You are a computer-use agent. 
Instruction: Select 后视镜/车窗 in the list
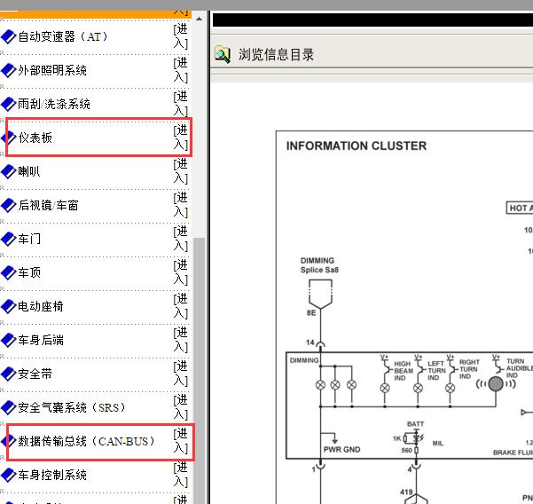click(48, 205)
